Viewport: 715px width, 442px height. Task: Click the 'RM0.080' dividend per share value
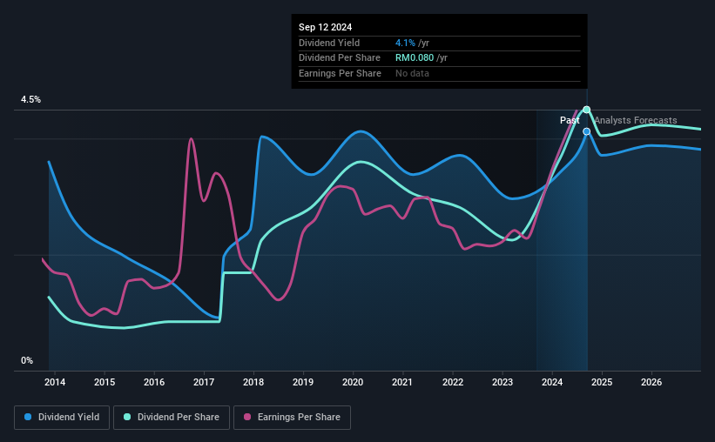click(x=414, y=58)
